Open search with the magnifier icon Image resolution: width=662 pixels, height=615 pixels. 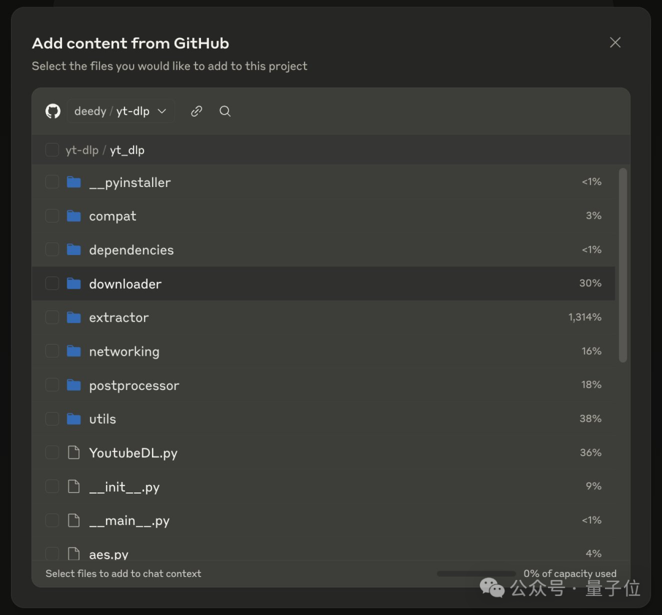[x=225, y=111]
